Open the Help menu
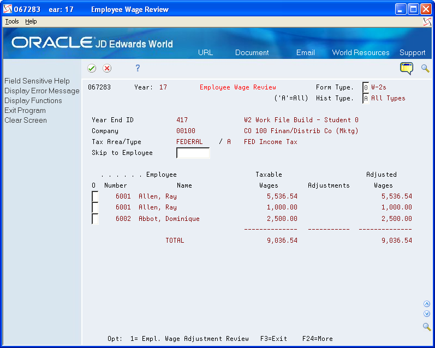The width and height of the screenshot is (435, 348). pyautogui.click(x=31, y=21)
